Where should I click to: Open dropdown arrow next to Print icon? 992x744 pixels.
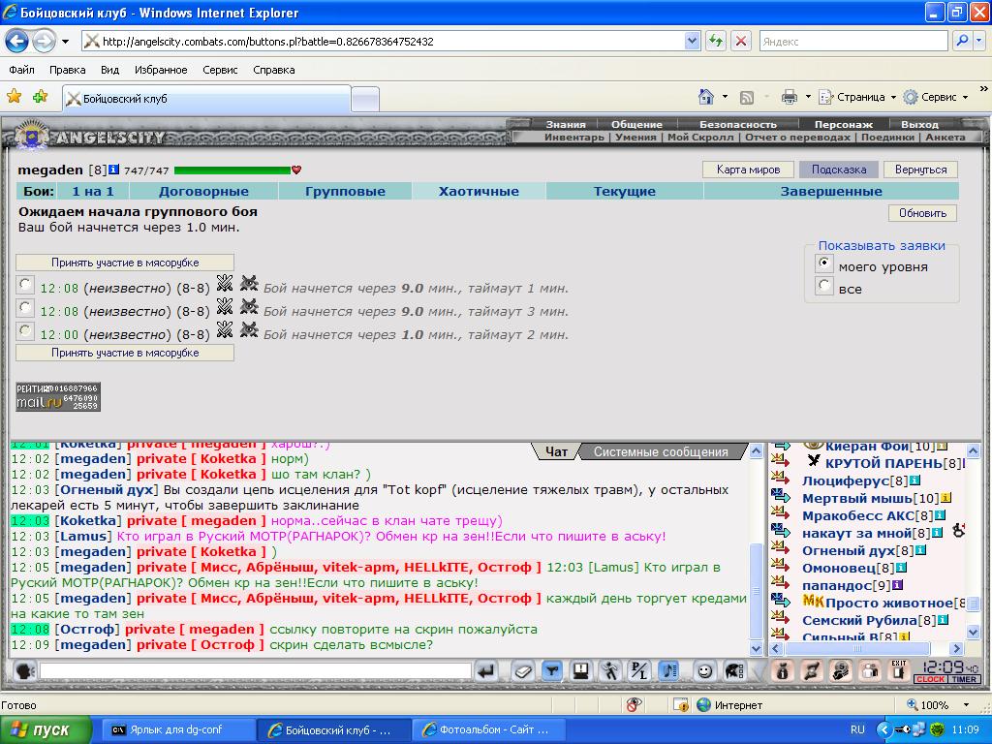(x=808, y=97)
